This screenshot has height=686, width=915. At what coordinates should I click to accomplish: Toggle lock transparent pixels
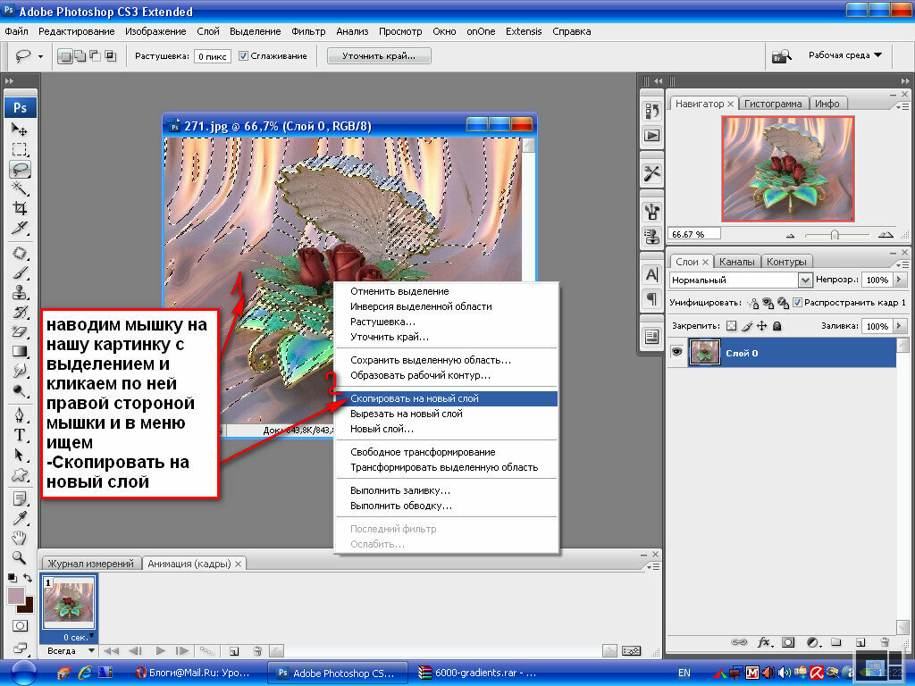731,326
